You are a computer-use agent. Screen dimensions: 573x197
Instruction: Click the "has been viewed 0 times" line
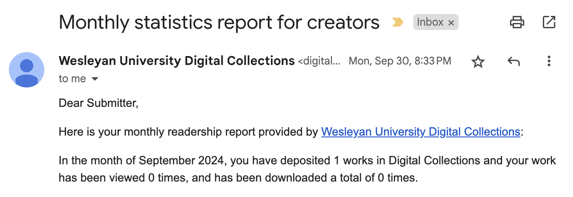[238, 178]
